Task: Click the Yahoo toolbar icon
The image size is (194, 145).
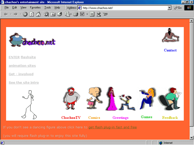Action: [x=105, y=14]
